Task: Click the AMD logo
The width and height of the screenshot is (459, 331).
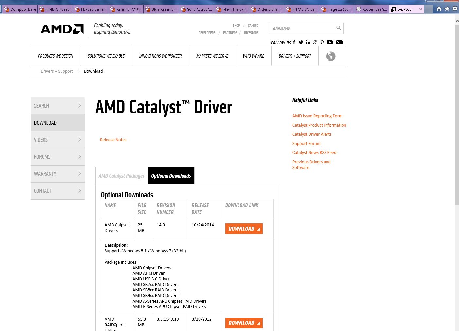Action: pyautogui.click(x=62, y=29)
